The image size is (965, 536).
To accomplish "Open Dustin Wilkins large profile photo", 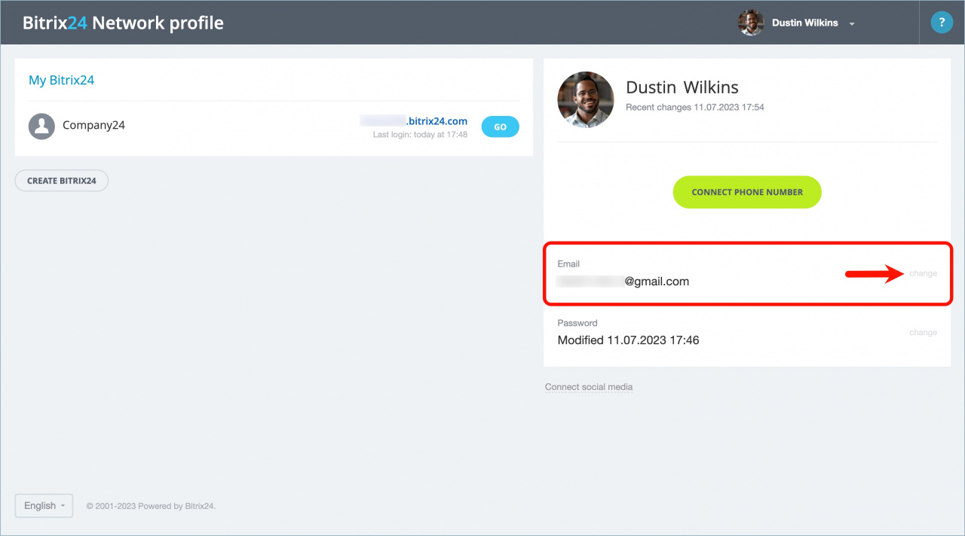I will [586, 99].
